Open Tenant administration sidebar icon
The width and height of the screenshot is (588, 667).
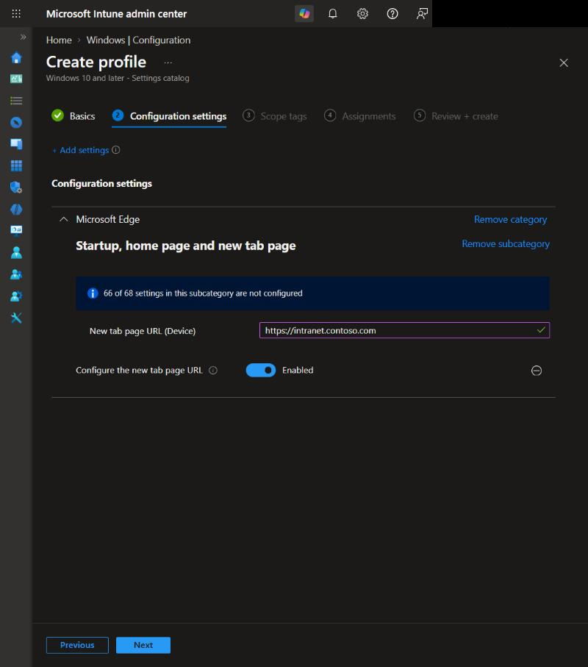coord(16,296)
